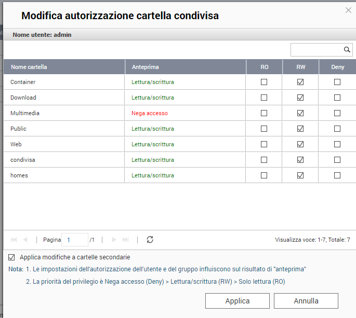Enable RO for Public folder
Viewport: 356px width, 318px height.
tap(264, 129)
